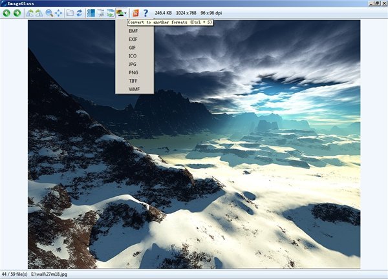Click the Convert to another format picture icon
The image size is (388, 279).
coord(120,13)
